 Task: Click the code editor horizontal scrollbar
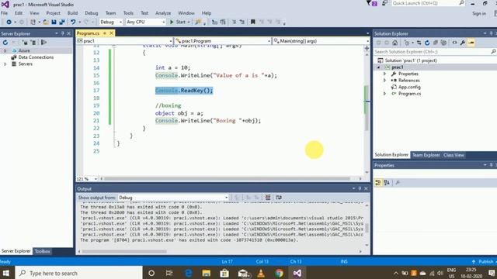click(x=227, y=179)
